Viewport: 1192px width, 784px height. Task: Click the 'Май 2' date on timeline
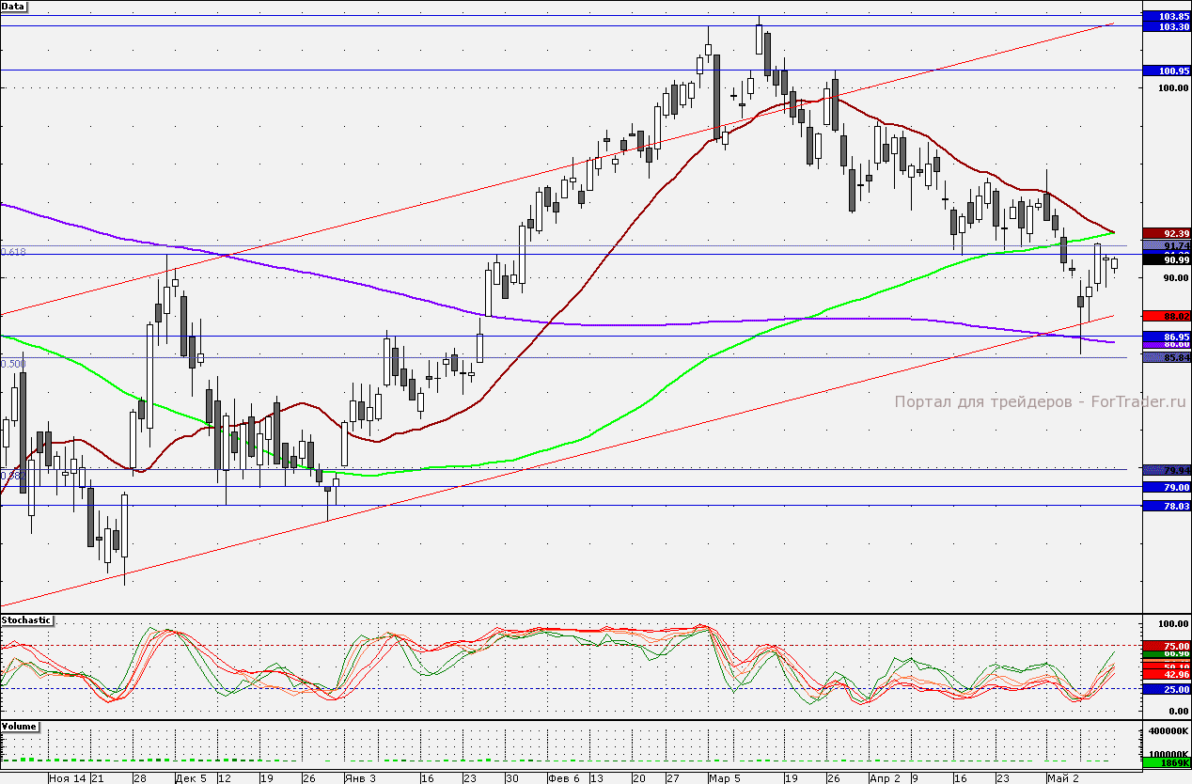tap(1061, 778)
